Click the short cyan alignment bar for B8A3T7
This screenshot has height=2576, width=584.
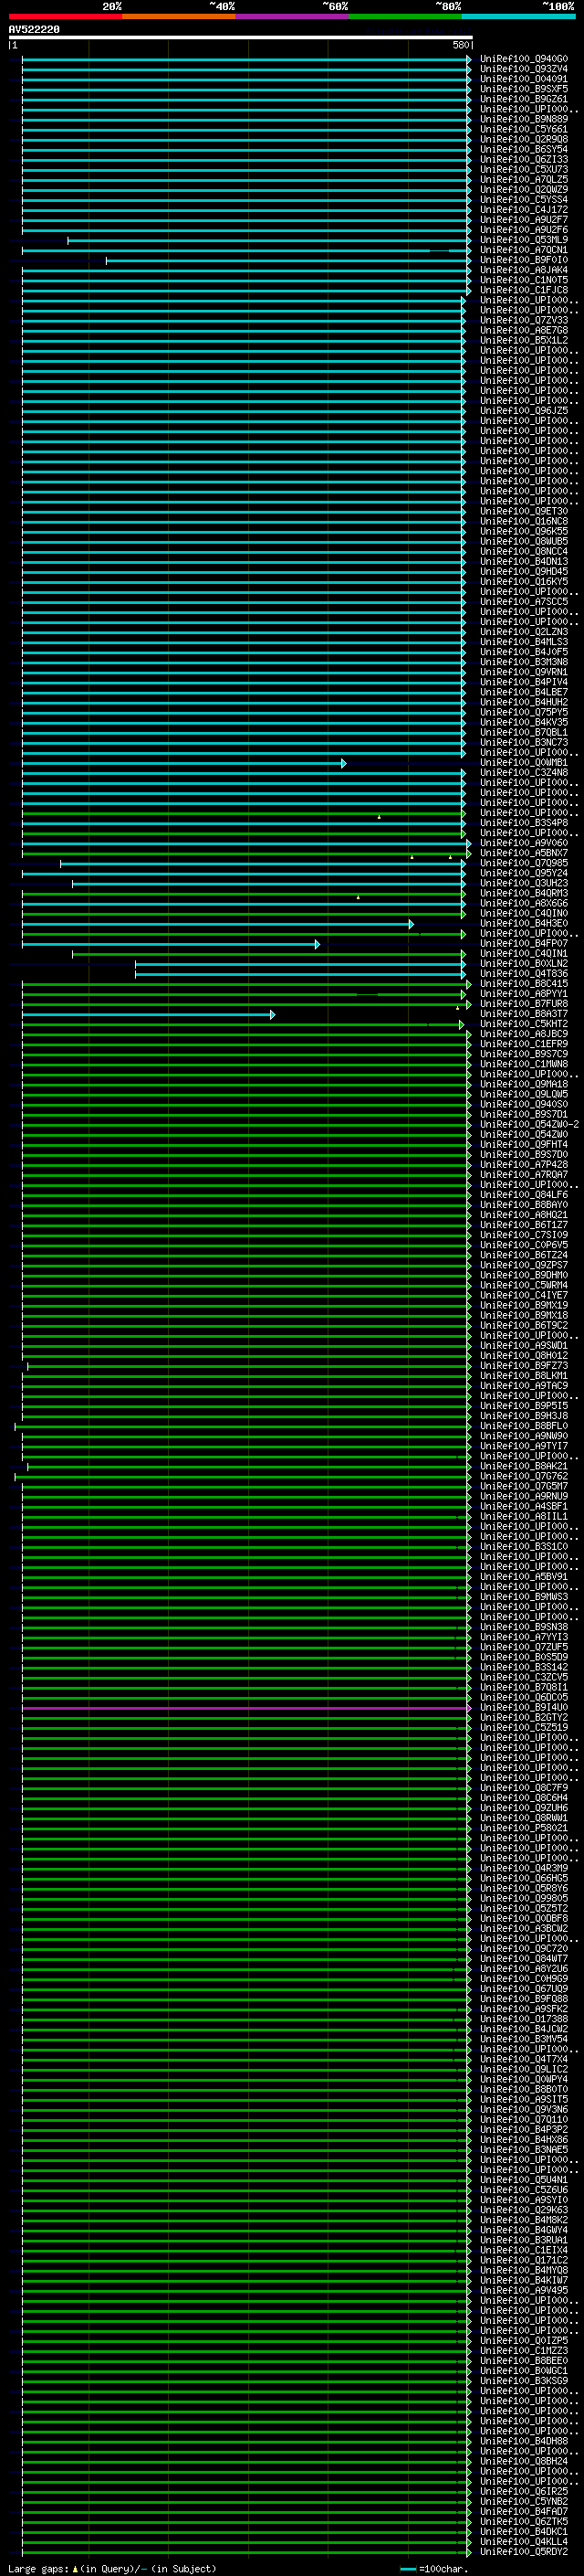tap(148, 1015)
